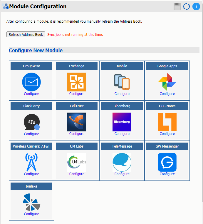Click the Bloomberg module header
This screenshot has width=203, height=224.
coord(122,106)
